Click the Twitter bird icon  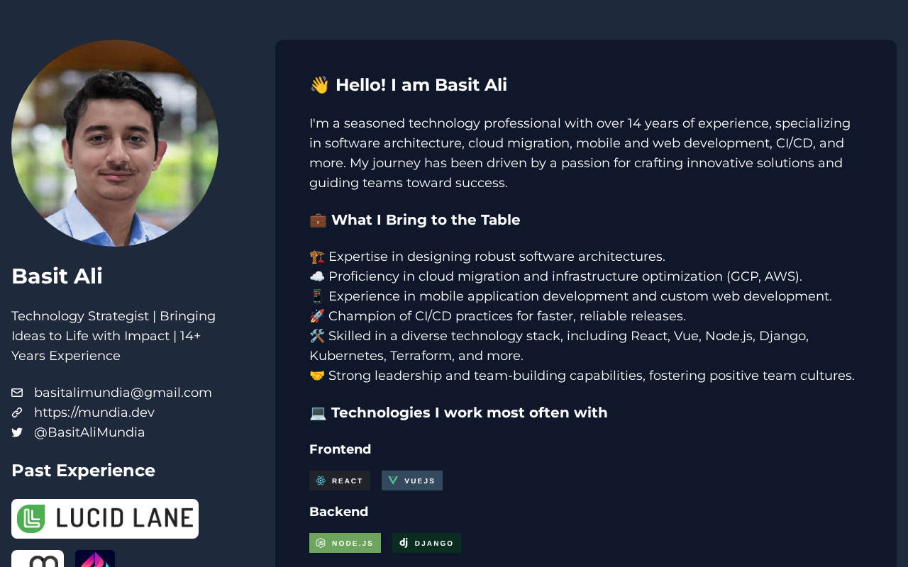pyautogui.click(x=17, y=432)
